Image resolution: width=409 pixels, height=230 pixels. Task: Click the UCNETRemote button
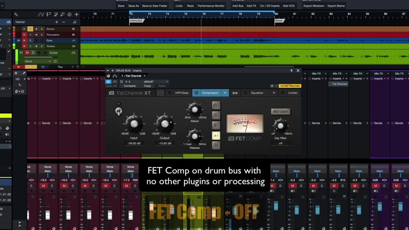coord(290,86)
